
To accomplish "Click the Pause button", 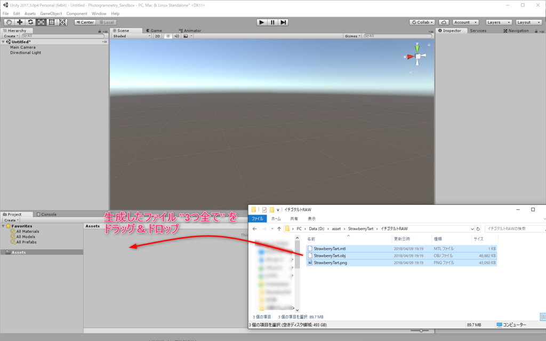I will coord(272,22).
